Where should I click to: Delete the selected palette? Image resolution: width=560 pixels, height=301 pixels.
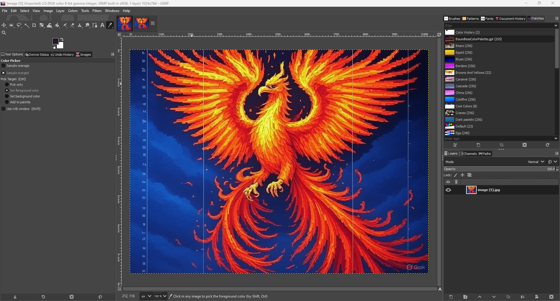pos(524,145)
